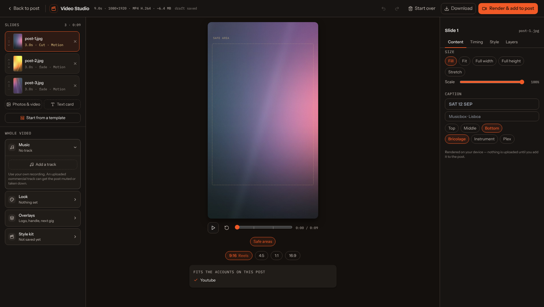Click the undo arrow icon
This screenshot has width=544, height=307.
[x=384, y=9]
